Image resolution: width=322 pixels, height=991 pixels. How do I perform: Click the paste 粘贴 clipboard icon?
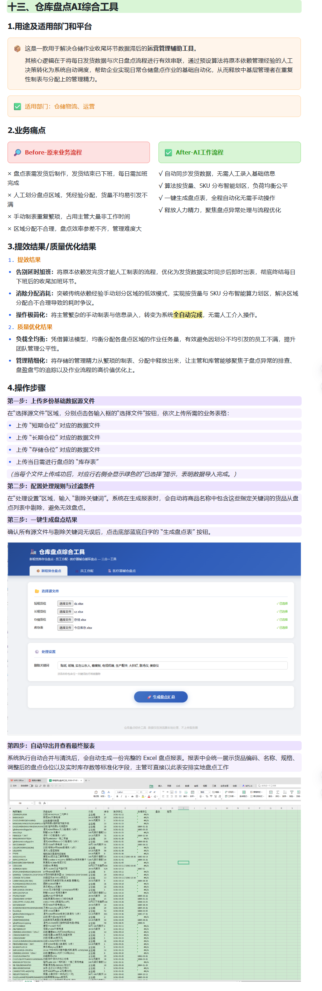point(103,792)
